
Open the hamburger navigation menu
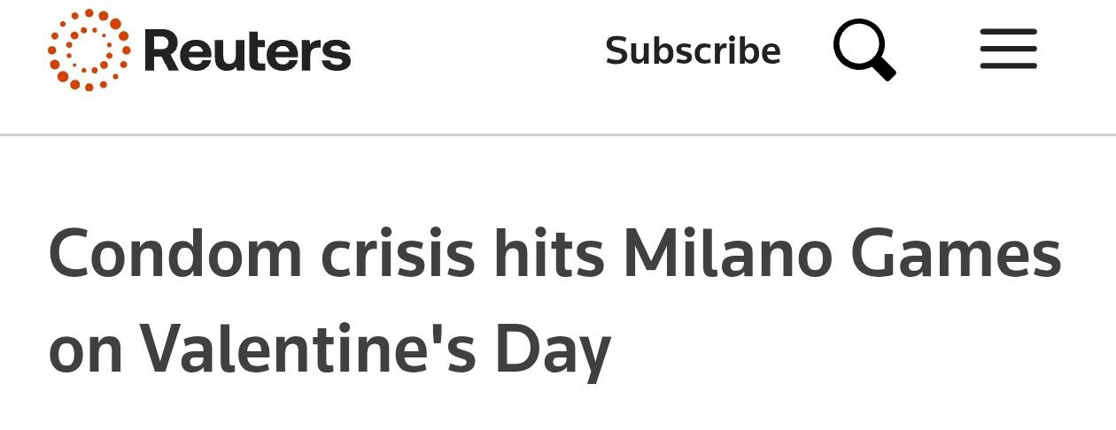pos(1008,50)
